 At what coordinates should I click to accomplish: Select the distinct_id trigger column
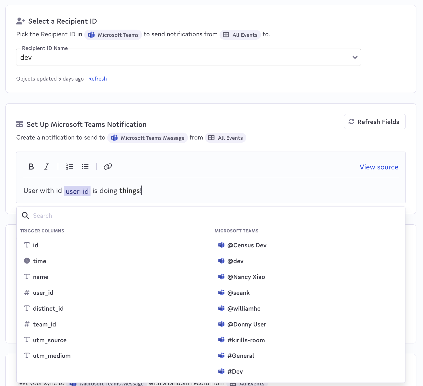pos(48,308)
